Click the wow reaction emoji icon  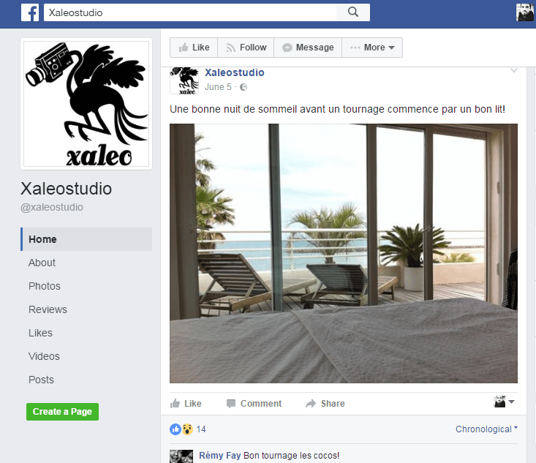187,429
